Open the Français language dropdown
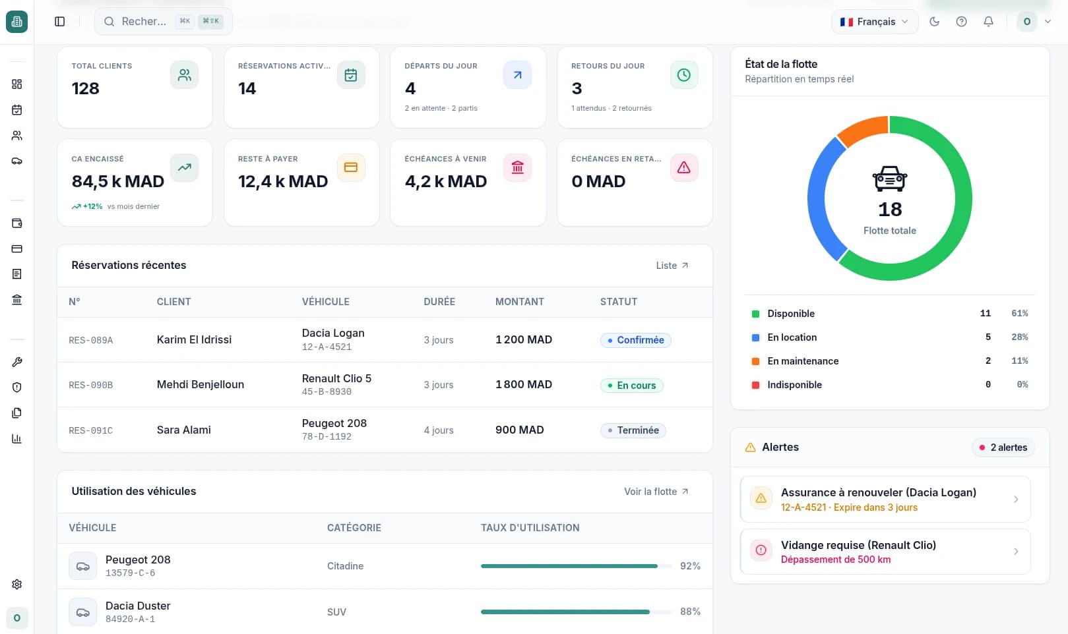Viewport: 1068px width, 634px height. coord(875,22)
